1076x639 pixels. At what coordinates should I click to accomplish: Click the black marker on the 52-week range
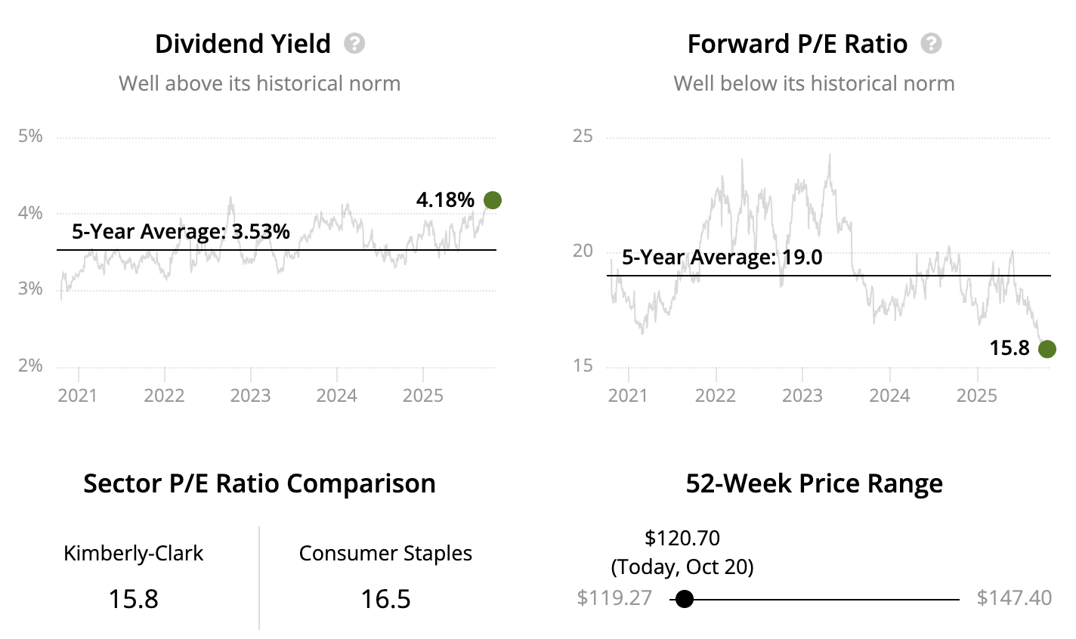click(685, 599)
